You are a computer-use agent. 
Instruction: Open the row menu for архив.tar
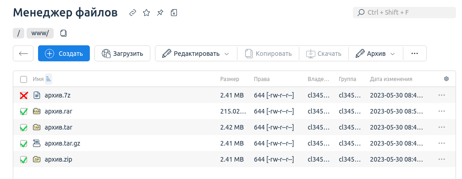point(442,127)
